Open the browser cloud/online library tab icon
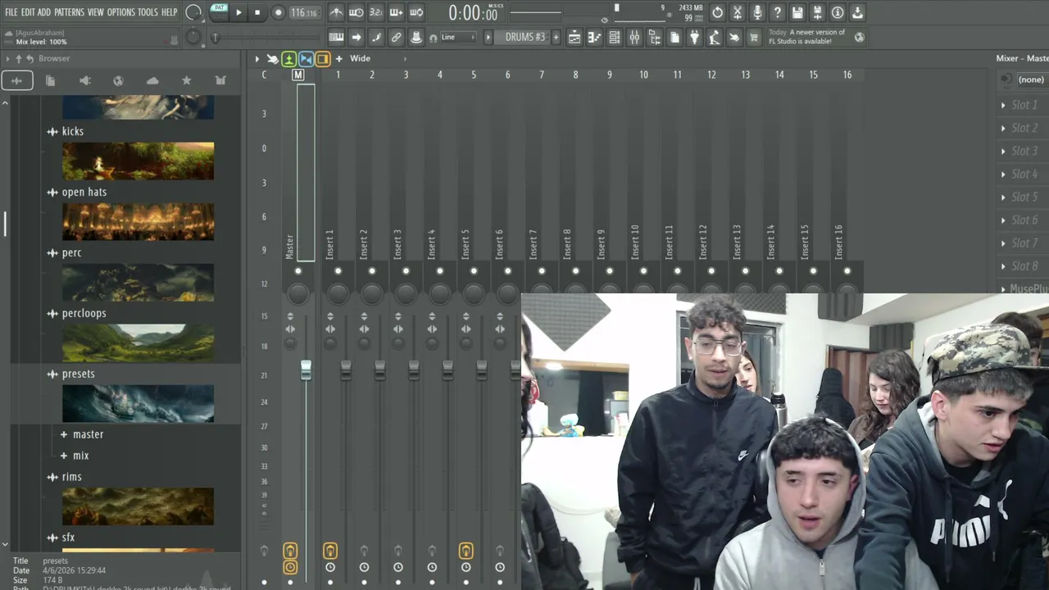The width and height of the screenshot is (1049, 590). [x=152, y=80]
